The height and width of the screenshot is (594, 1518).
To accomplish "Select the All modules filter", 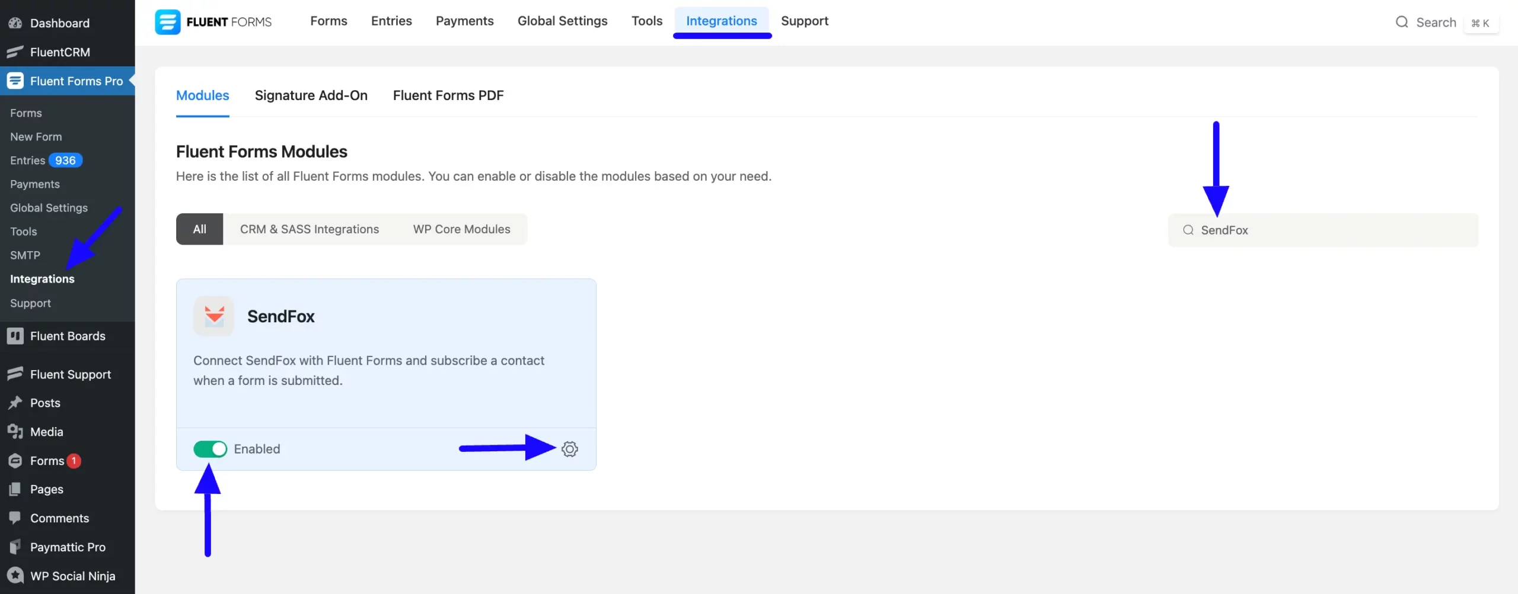I will point(199,229).
